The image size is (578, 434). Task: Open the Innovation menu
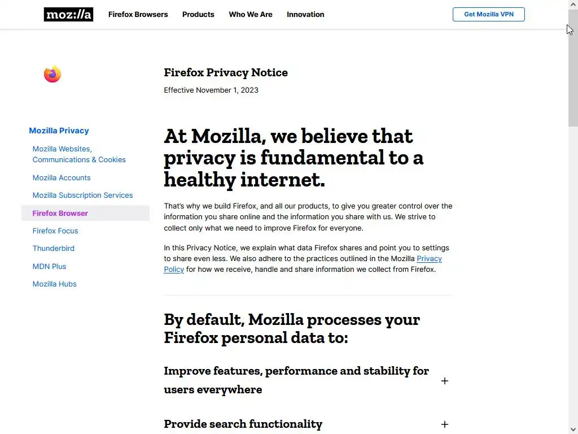point(305,14)
